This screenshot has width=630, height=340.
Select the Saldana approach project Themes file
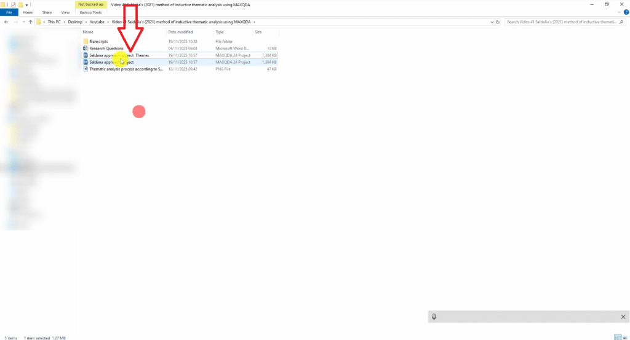tap(118, 55)
